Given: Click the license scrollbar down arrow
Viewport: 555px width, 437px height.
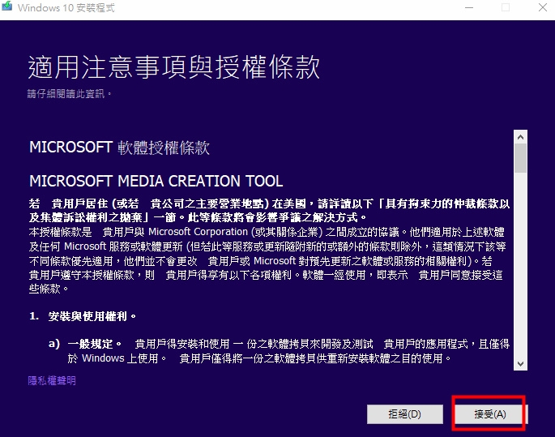Looking at the screenshot, I should (520, 364).
